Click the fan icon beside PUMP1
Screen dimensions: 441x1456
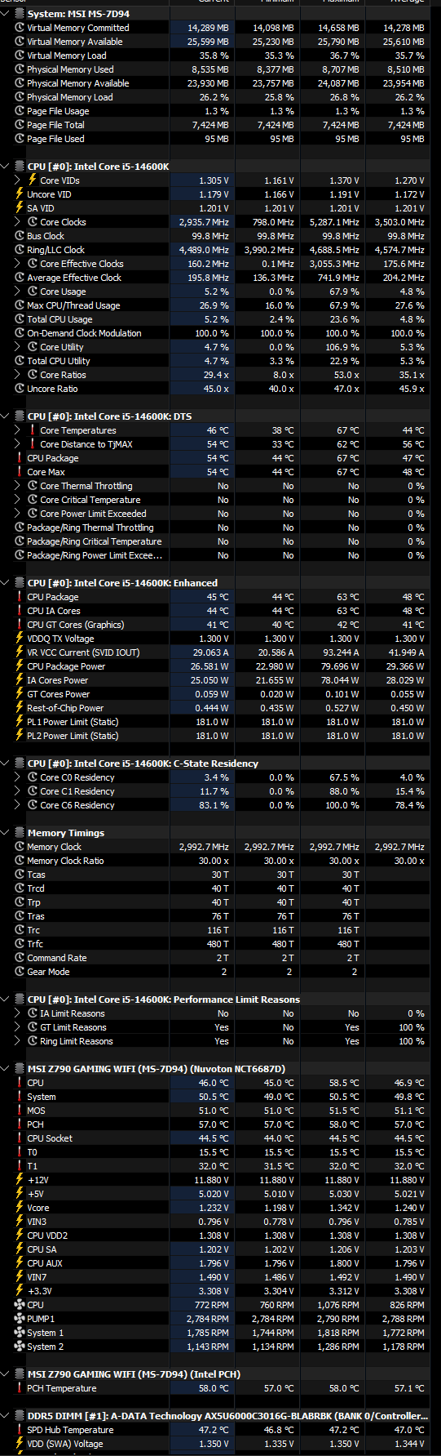coord(20,1319)
